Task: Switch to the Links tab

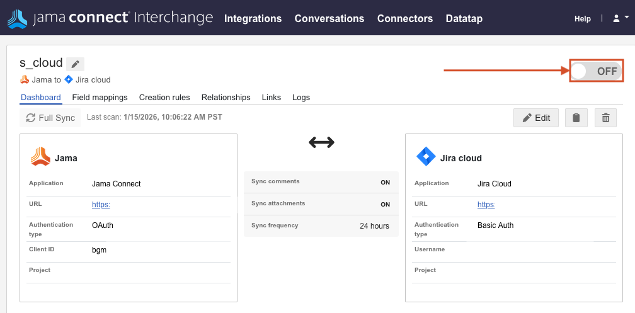Action: coord(272,97)
